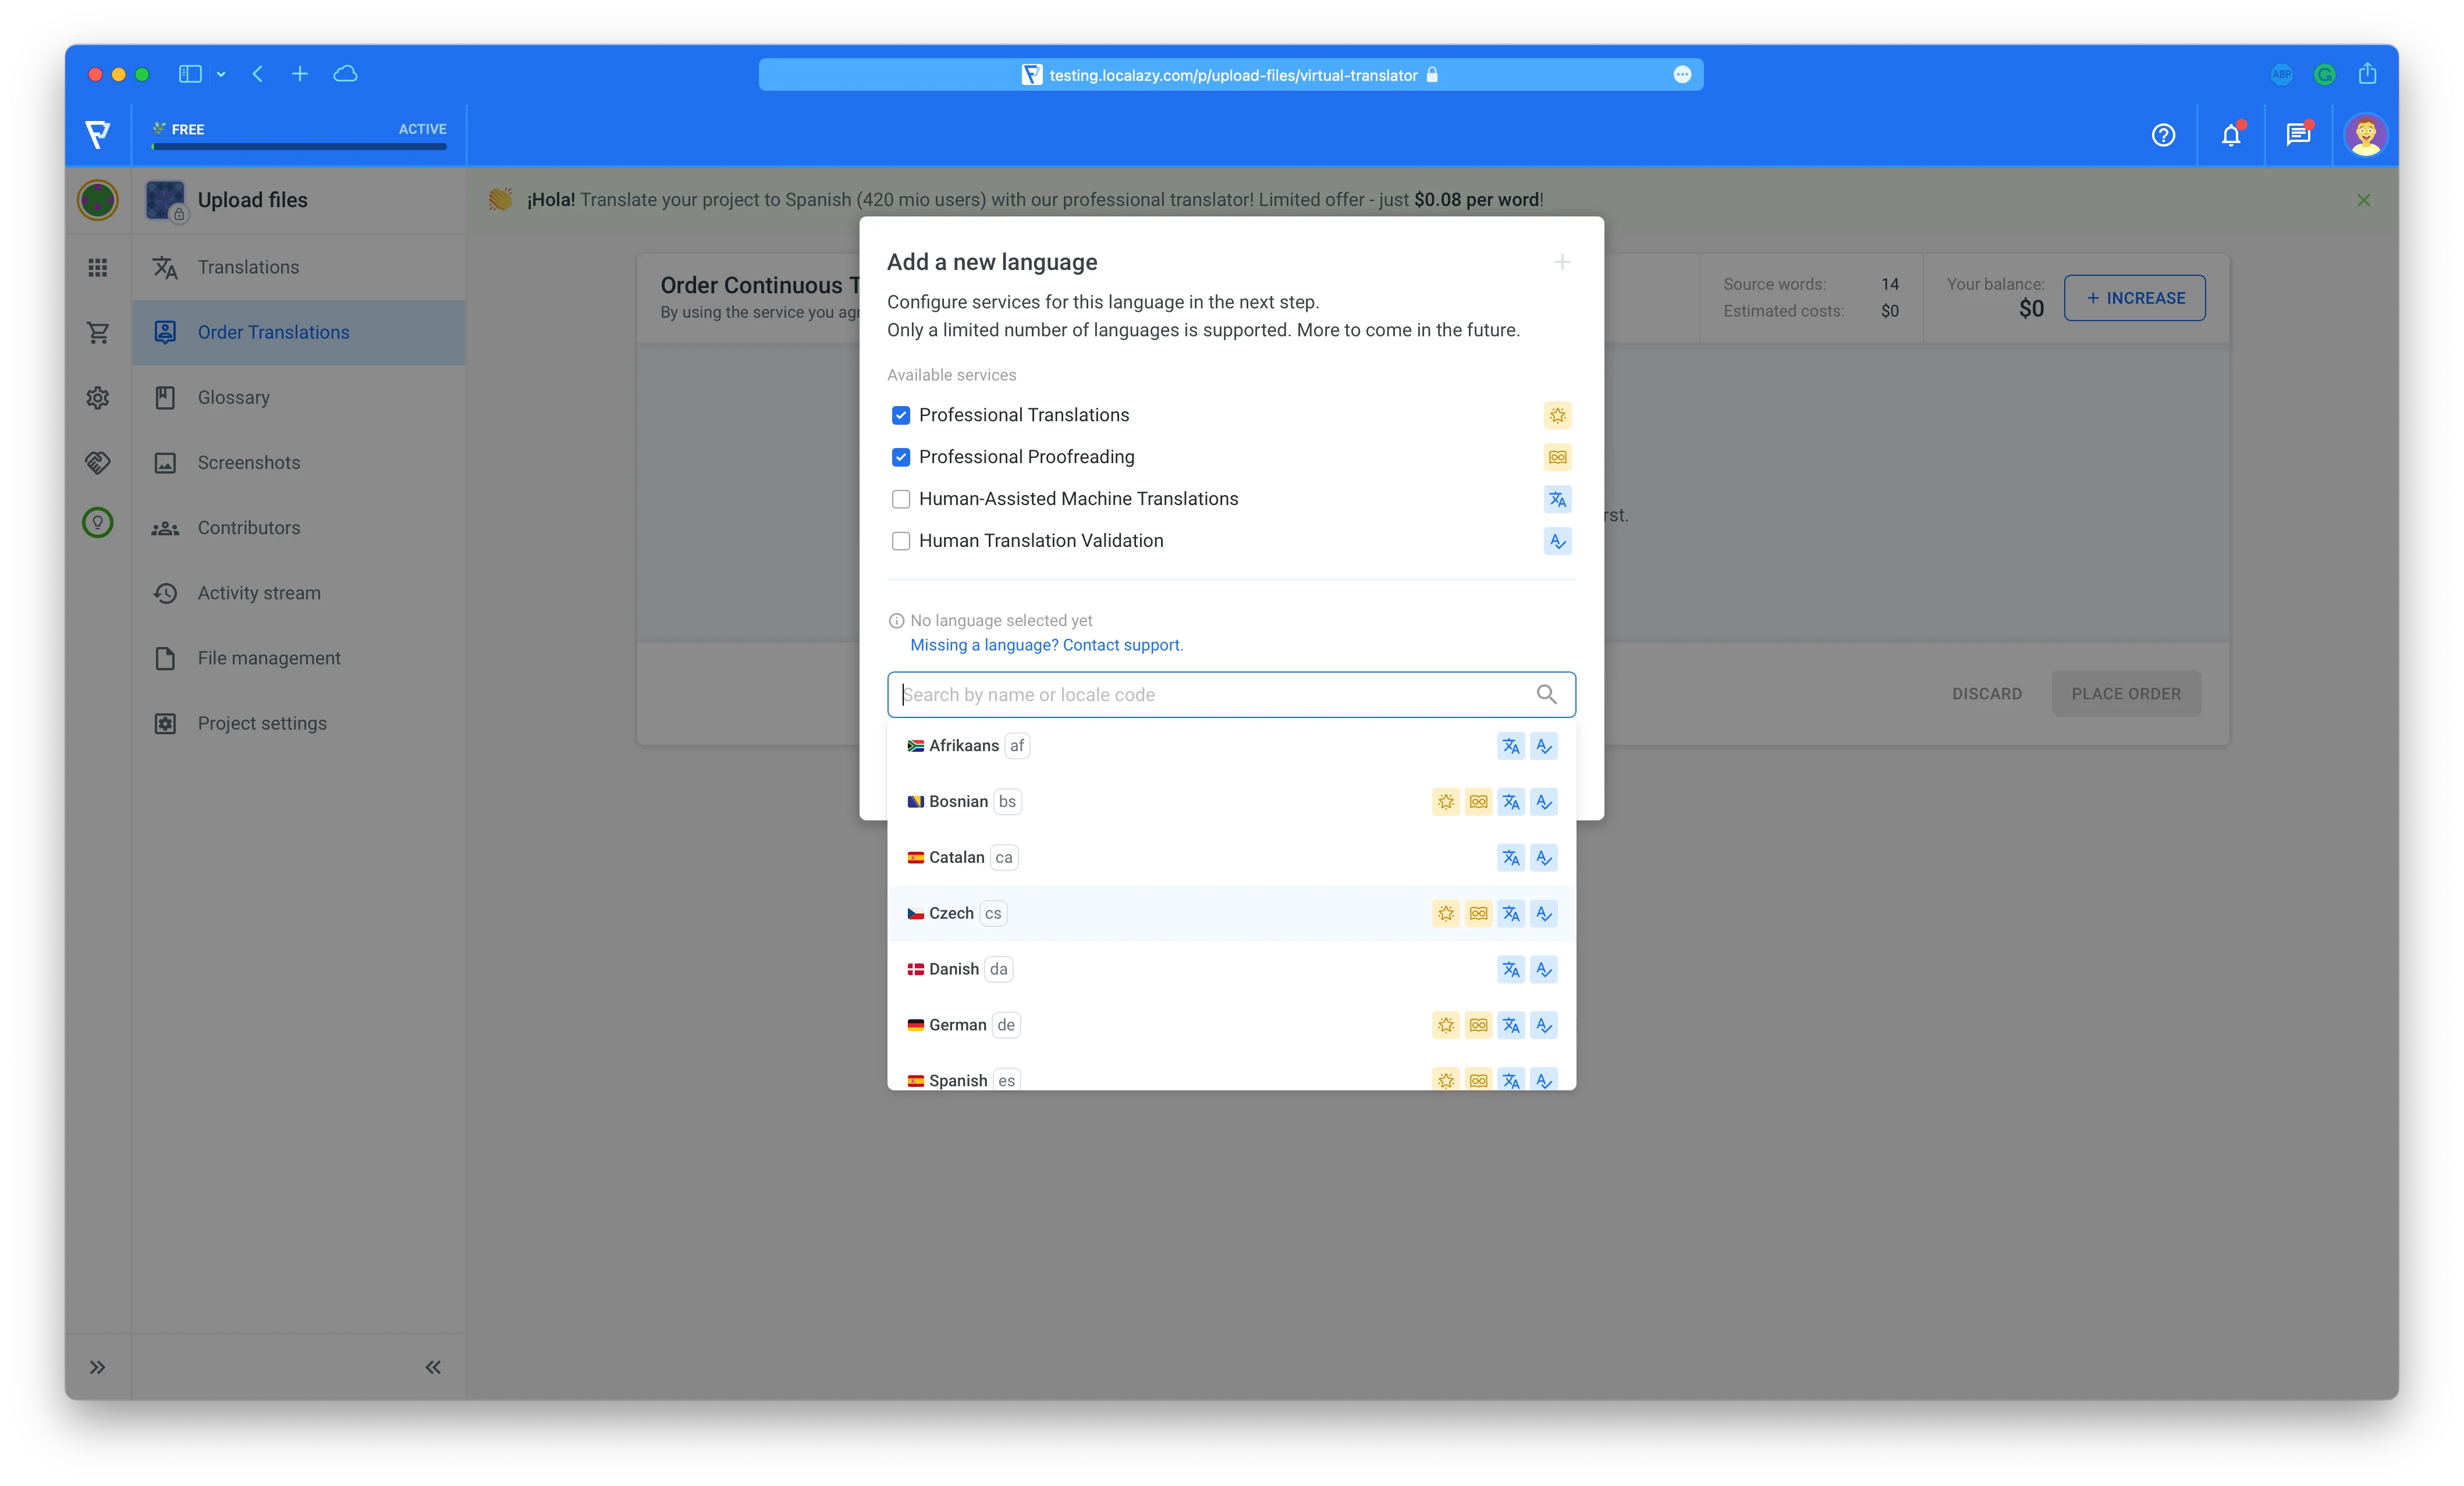
Task: Click the user avatar in the top bar
Action: [2366, 135]
